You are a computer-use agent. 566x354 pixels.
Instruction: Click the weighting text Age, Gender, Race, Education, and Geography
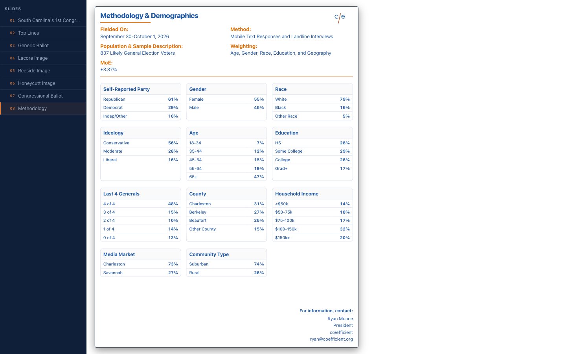281,53
